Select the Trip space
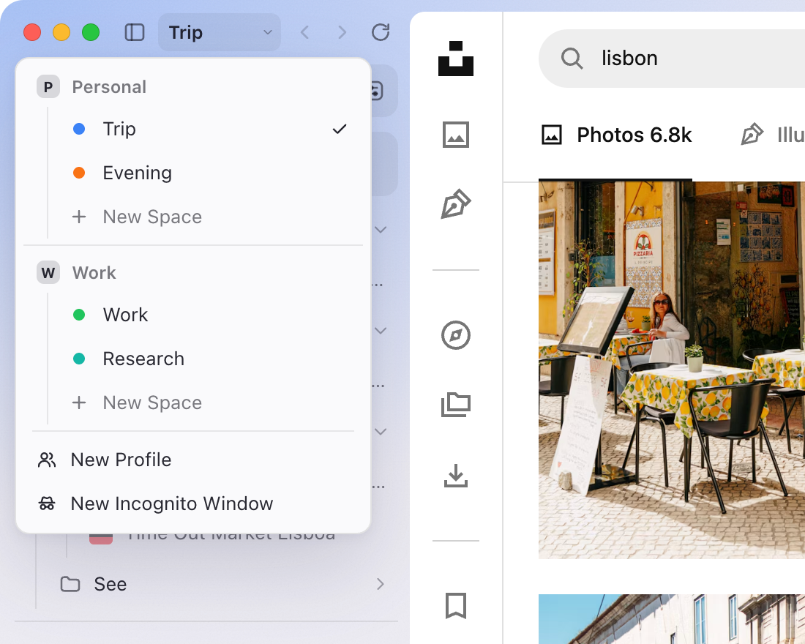Screen dimensions: 805x644 (x=193, y=129)
